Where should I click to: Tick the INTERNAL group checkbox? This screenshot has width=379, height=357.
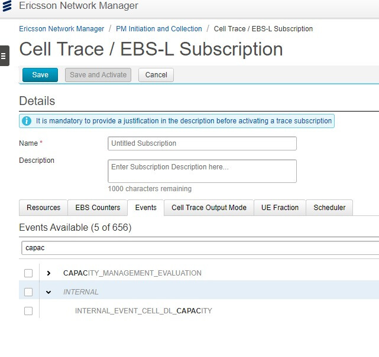[x=28, y=292]
